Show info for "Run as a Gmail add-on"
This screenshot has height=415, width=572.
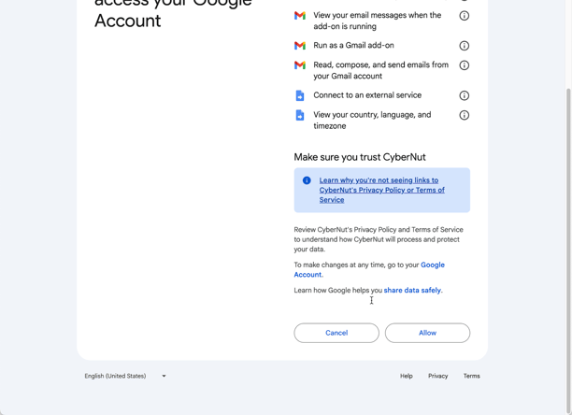465,46
